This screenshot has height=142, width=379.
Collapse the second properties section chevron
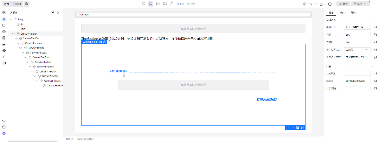point(372,66)
